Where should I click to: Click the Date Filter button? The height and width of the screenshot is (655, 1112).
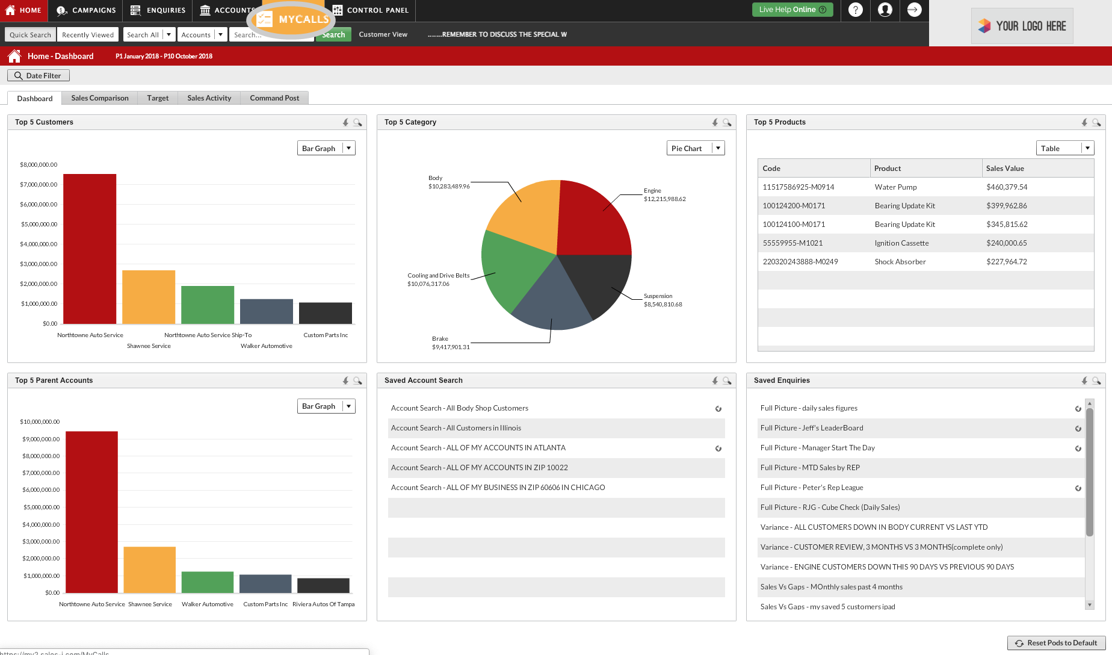tap(39, 75)
